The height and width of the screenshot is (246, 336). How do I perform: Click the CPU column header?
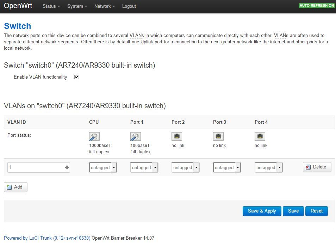pos(94,122)
